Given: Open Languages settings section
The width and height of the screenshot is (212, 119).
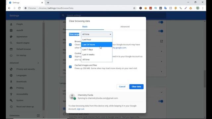Looking at the screenshot, I should (21, 75).
